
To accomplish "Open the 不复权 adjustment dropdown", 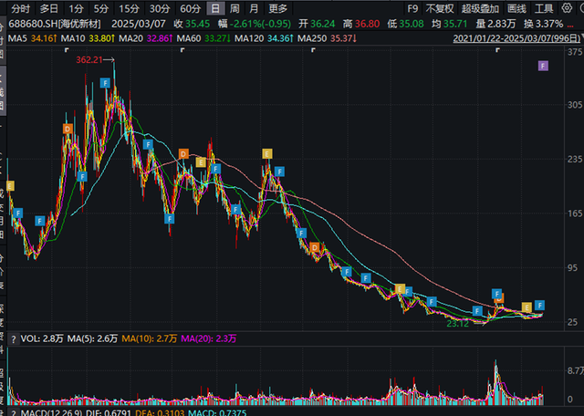I will (x=440, y=8).
